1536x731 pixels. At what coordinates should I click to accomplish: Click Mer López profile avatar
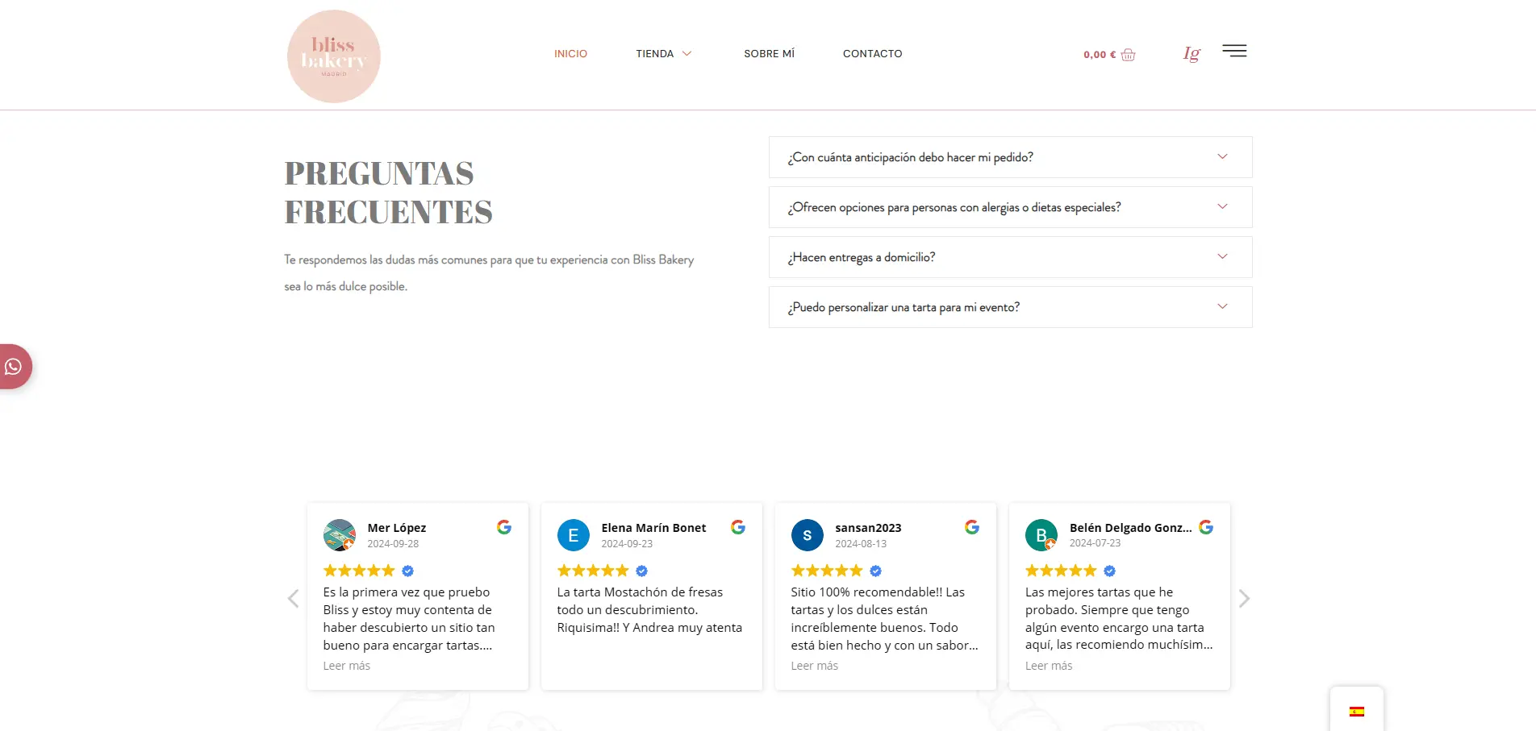(x=340, y=535)
